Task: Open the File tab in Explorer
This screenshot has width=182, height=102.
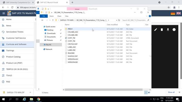Action: [44, 16]
